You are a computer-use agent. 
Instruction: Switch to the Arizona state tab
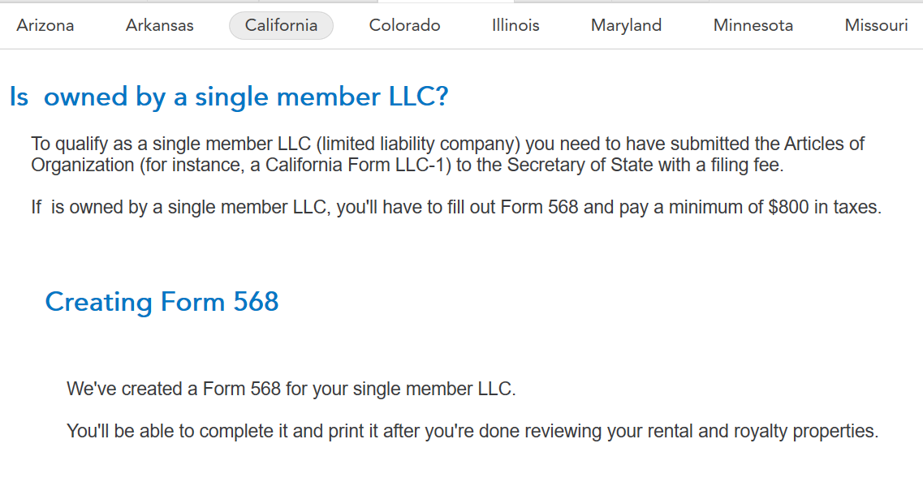(x=45, y=25)
